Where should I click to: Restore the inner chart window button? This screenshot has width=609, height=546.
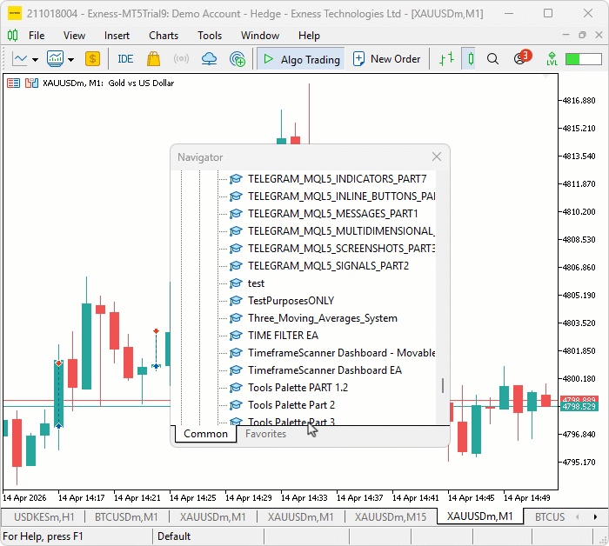coord(582,35)
